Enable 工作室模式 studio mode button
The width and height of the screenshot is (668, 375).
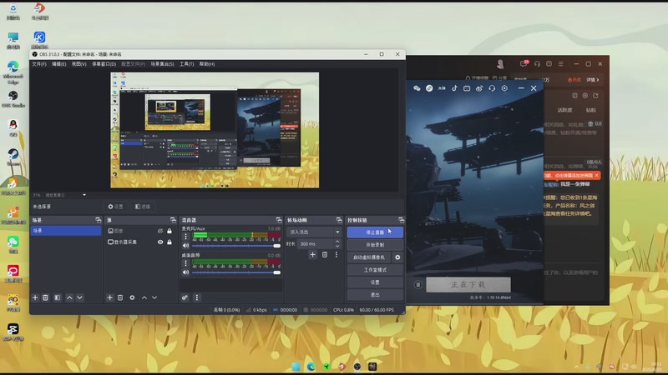coord(375,270)
